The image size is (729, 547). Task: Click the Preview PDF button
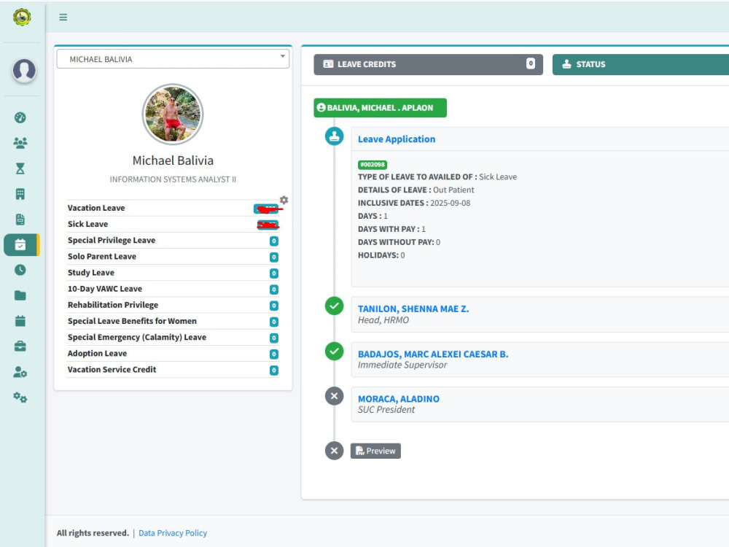(375, 451)
